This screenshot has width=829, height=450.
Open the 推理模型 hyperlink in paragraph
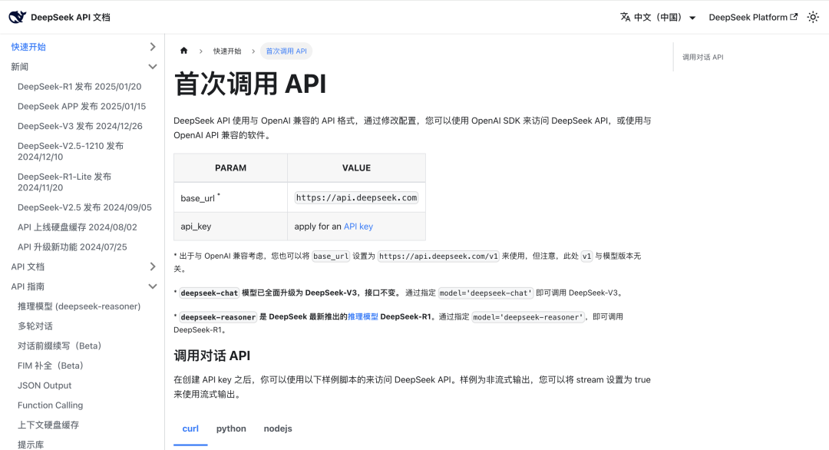tap(362, 316)
